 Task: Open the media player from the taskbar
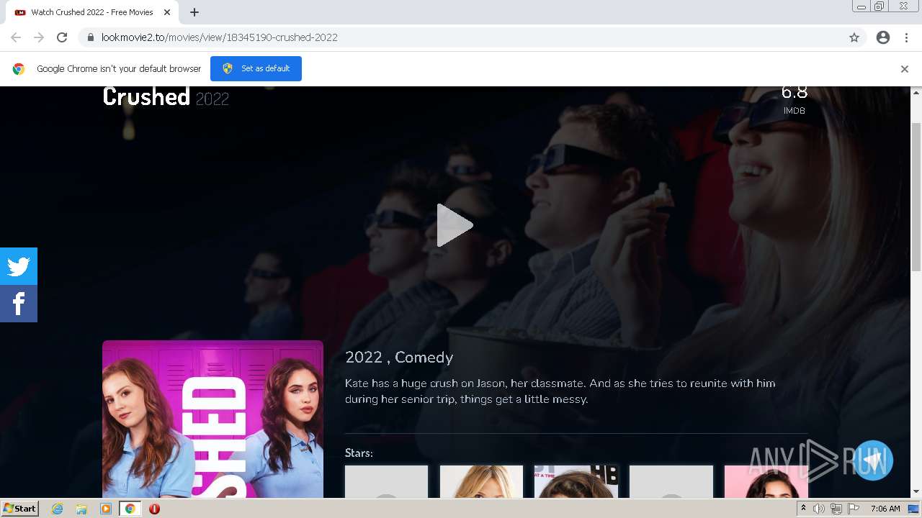click(106, 509)
